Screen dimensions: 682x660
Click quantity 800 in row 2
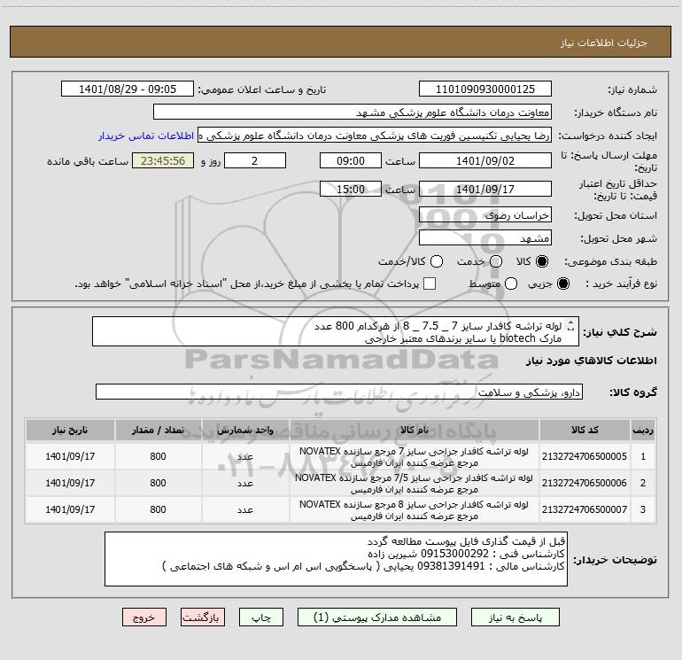tap(158, 483)
